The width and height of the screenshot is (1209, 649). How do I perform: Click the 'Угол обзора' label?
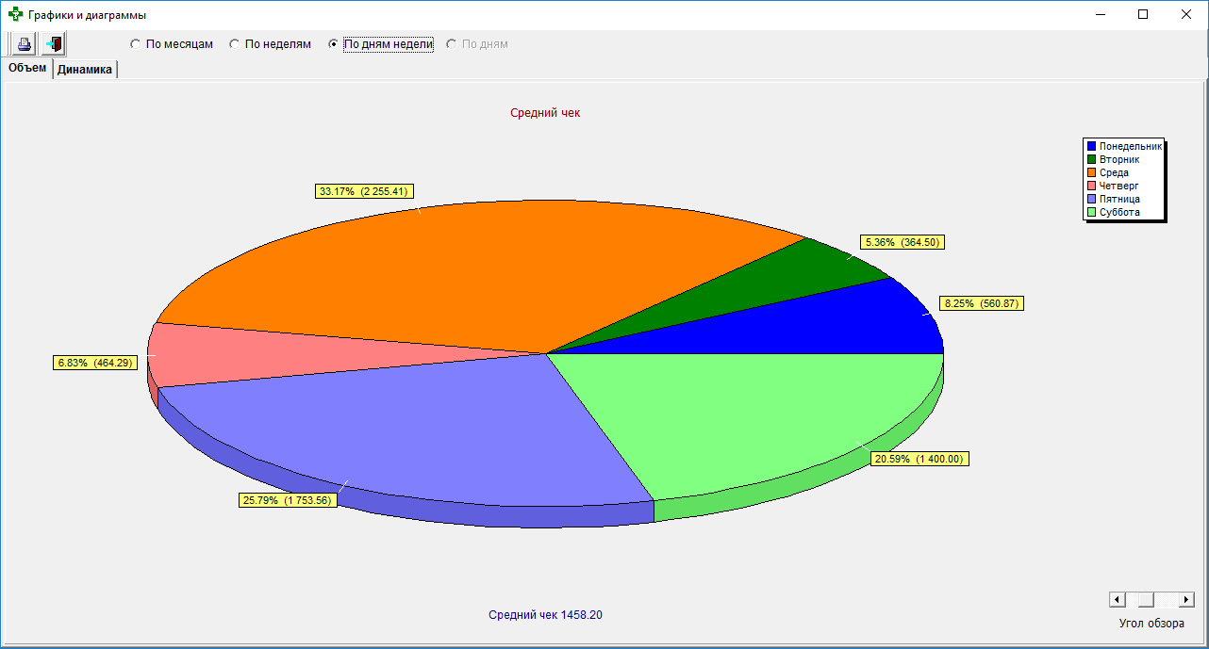[x=1151, y=624]
